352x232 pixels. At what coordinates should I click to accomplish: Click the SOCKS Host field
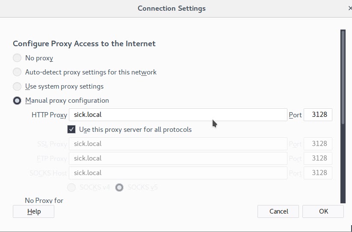(178, 173)
